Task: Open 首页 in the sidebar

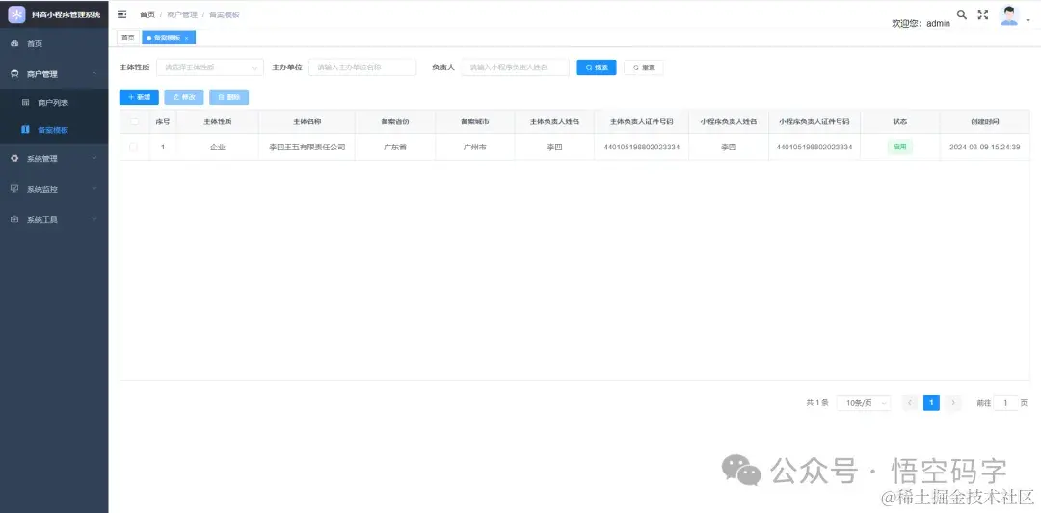Action: (x=54, y=43)
